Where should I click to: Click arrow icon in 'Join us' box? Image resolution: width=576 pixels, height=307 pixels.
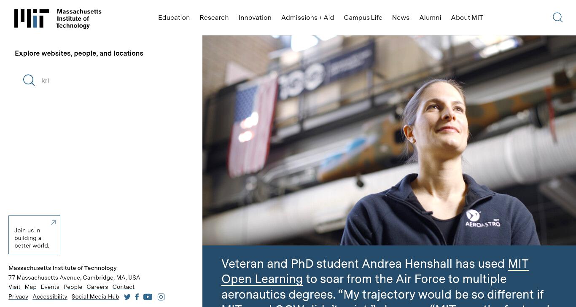coord(53,222)
